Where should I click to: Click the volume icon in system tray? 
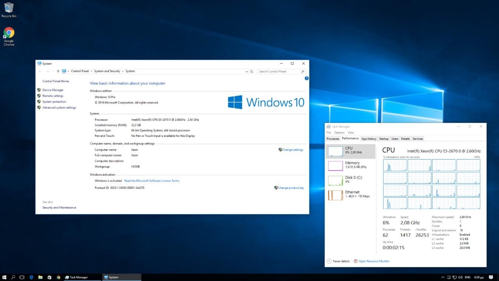[461, 277]
